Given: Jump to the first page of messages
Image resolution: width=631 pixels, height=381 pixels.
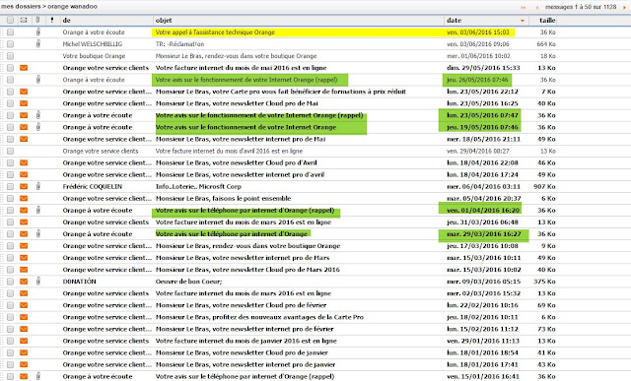Looking at the screenshot, I should pos(524,7).
